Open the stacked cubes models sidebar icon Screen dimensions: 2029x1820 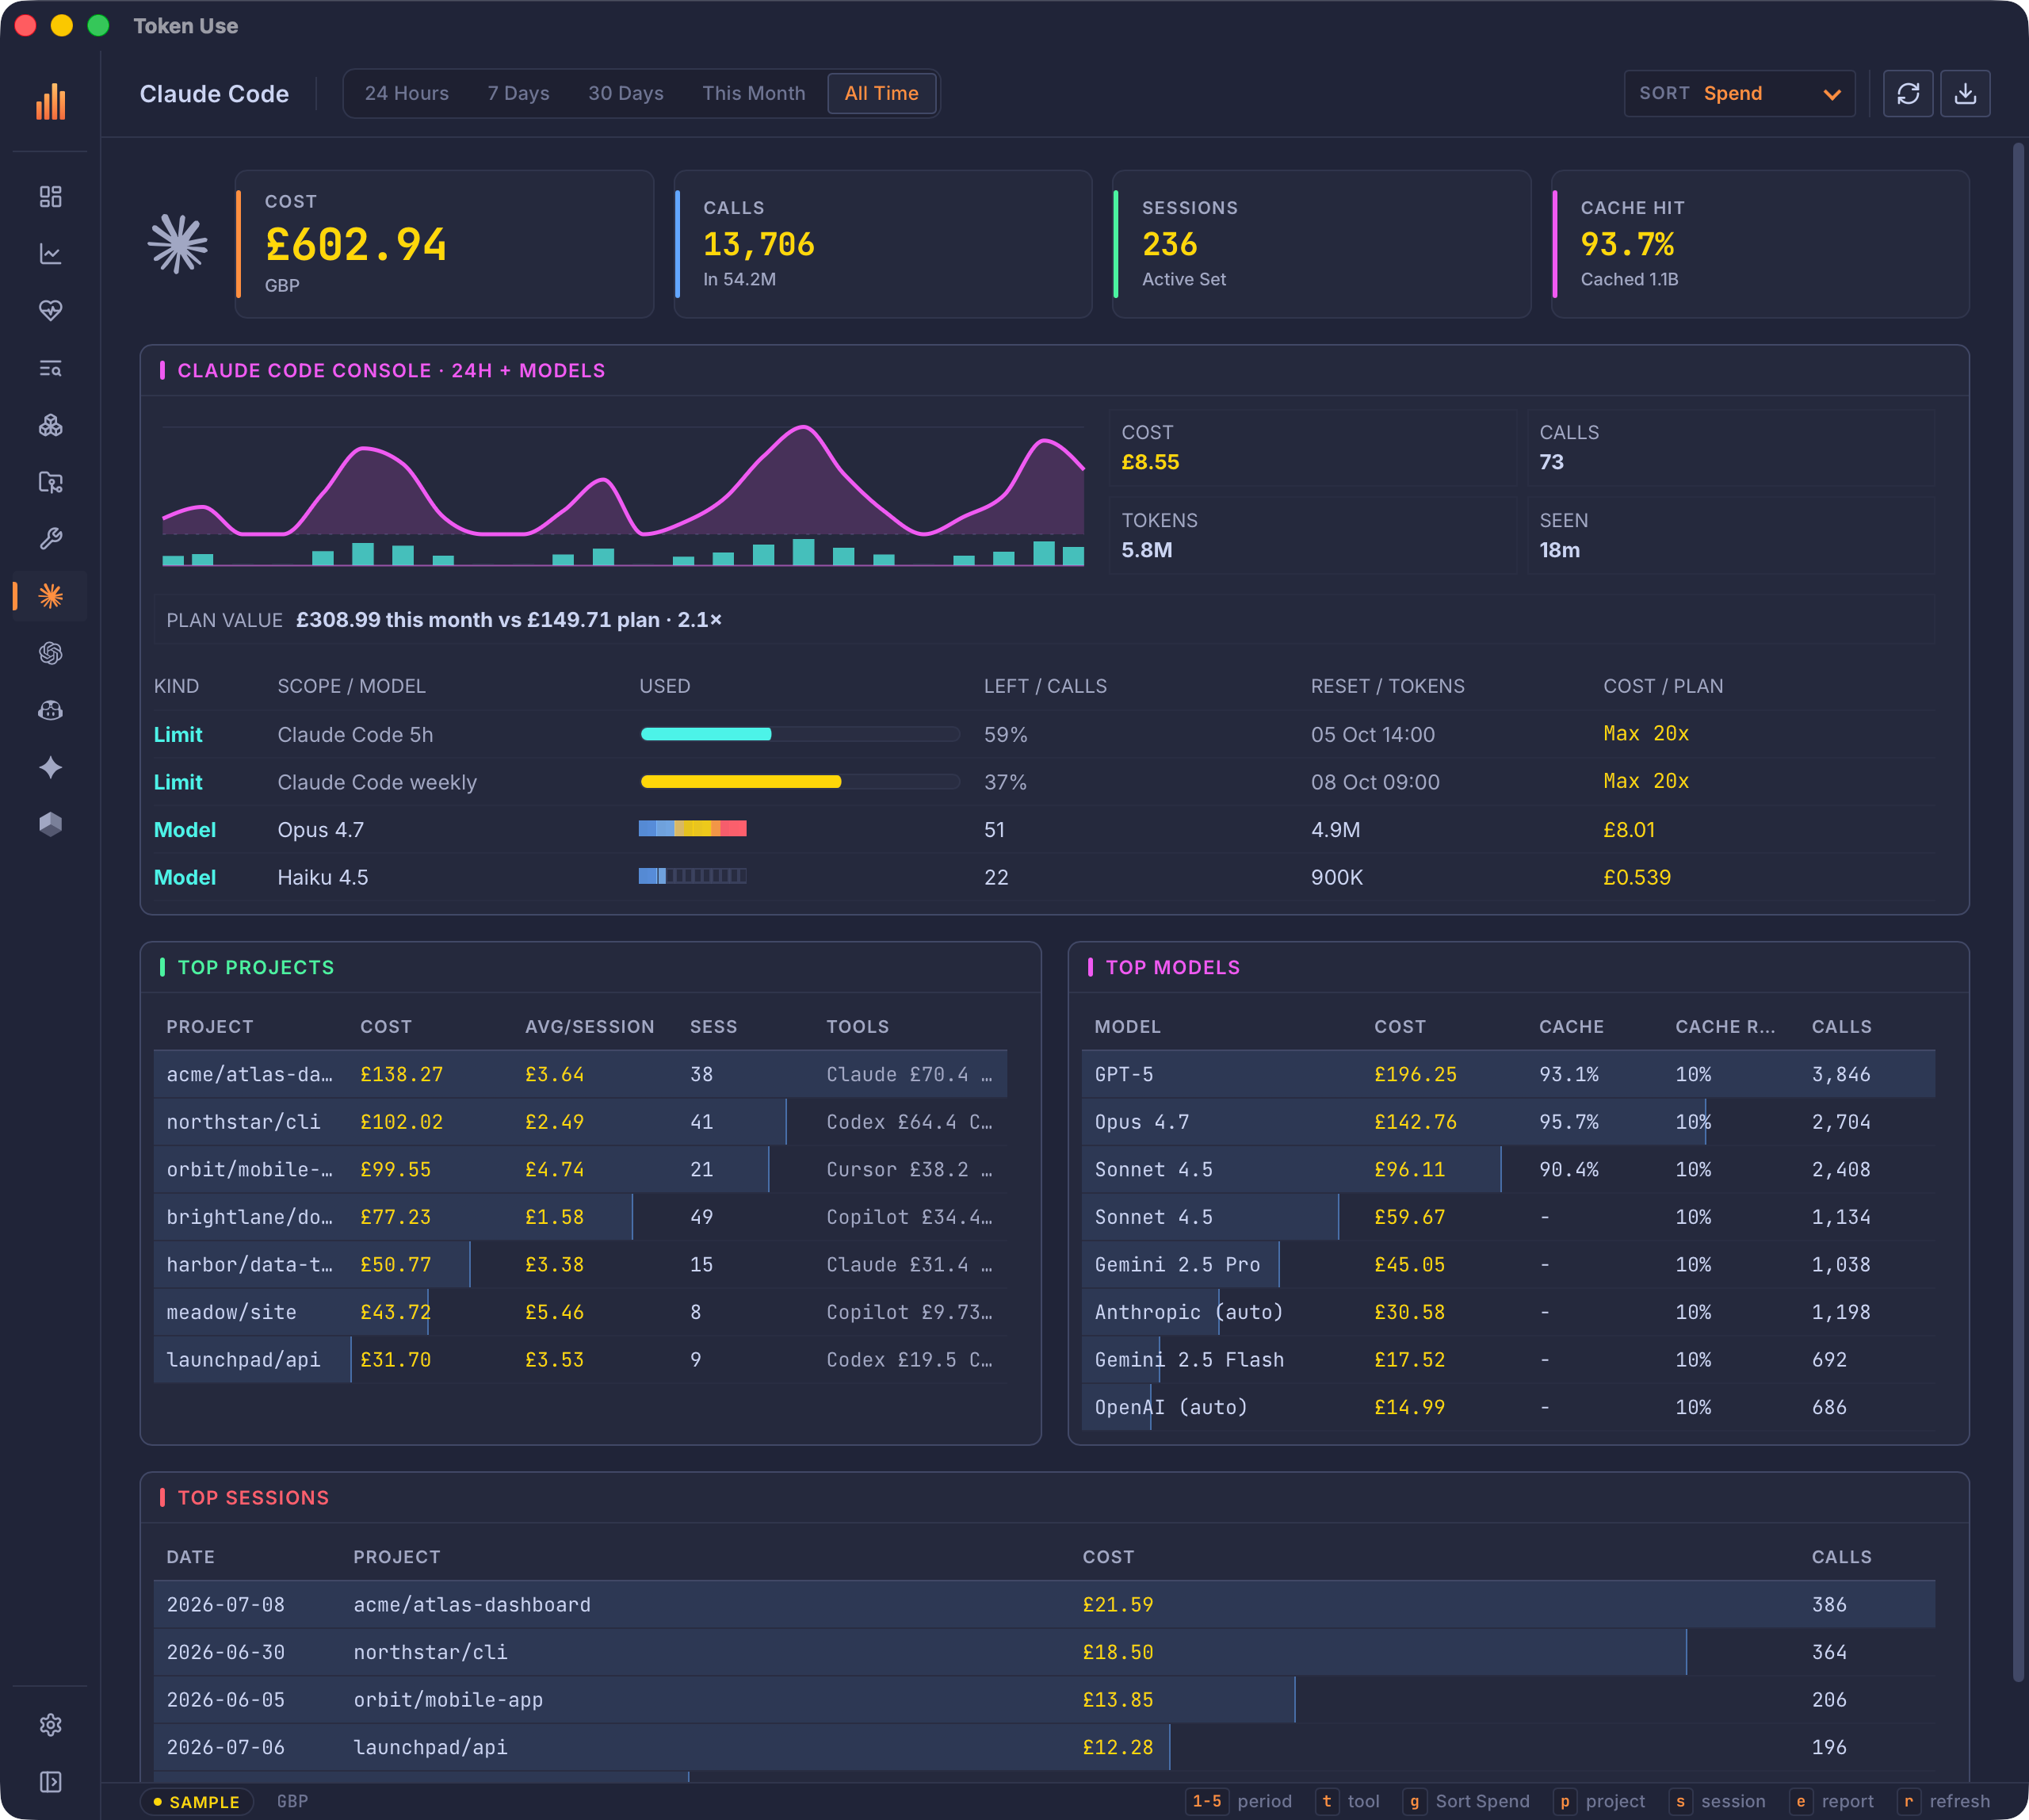tap(50, 425)
